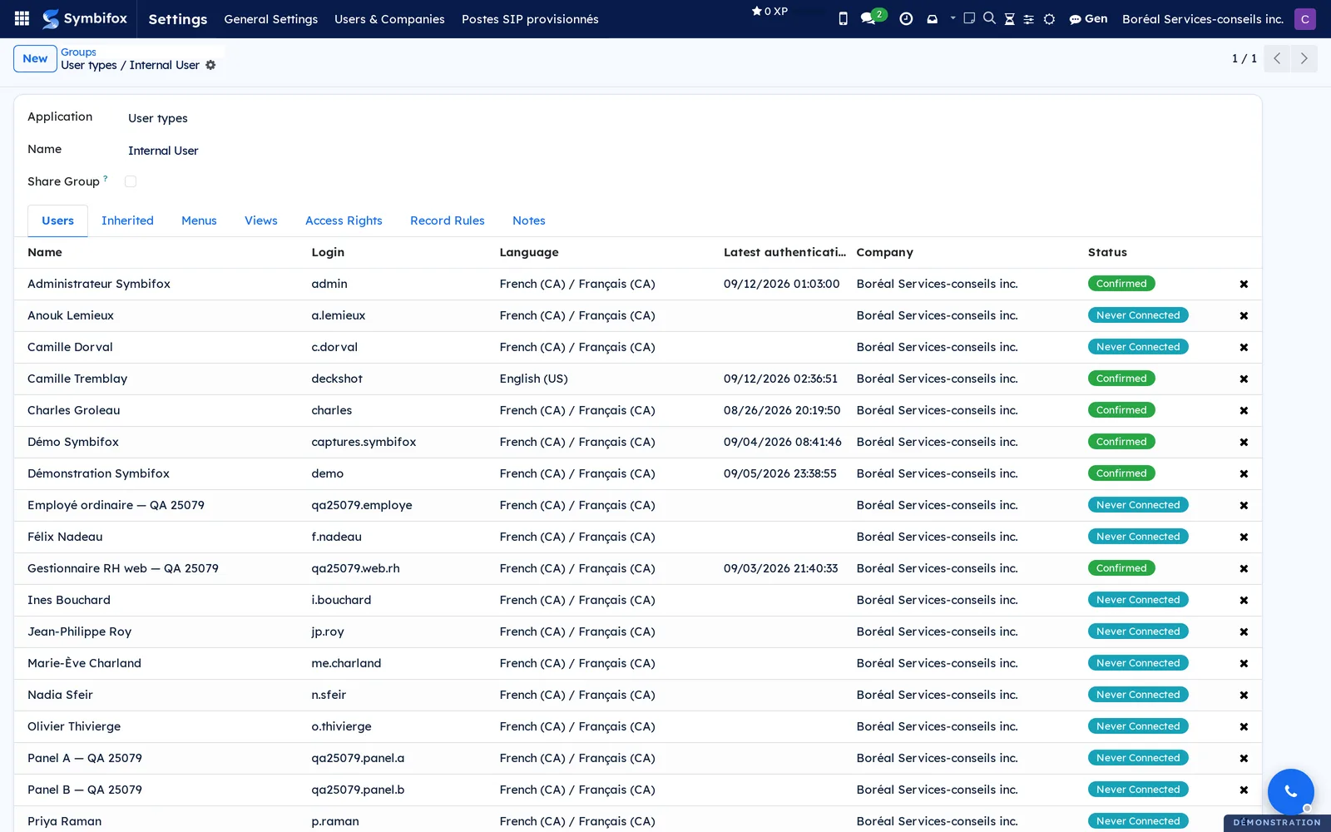Click Never Connected badge for Olivier Thivierge
Image resolution: width=1331 pixels, height=832 pixels.
click(x=1137, y=726)
